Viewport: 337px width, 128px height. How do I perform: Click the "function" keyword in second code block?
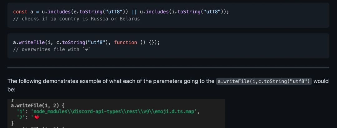[x=125, y=42]
